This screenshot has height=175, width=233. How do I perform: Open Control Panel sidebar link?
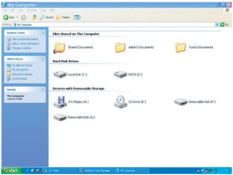[19, 79]
